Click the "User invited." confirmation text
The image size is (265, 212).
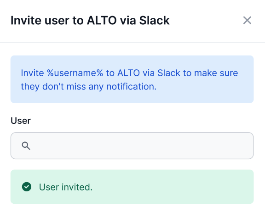point(66,187)
